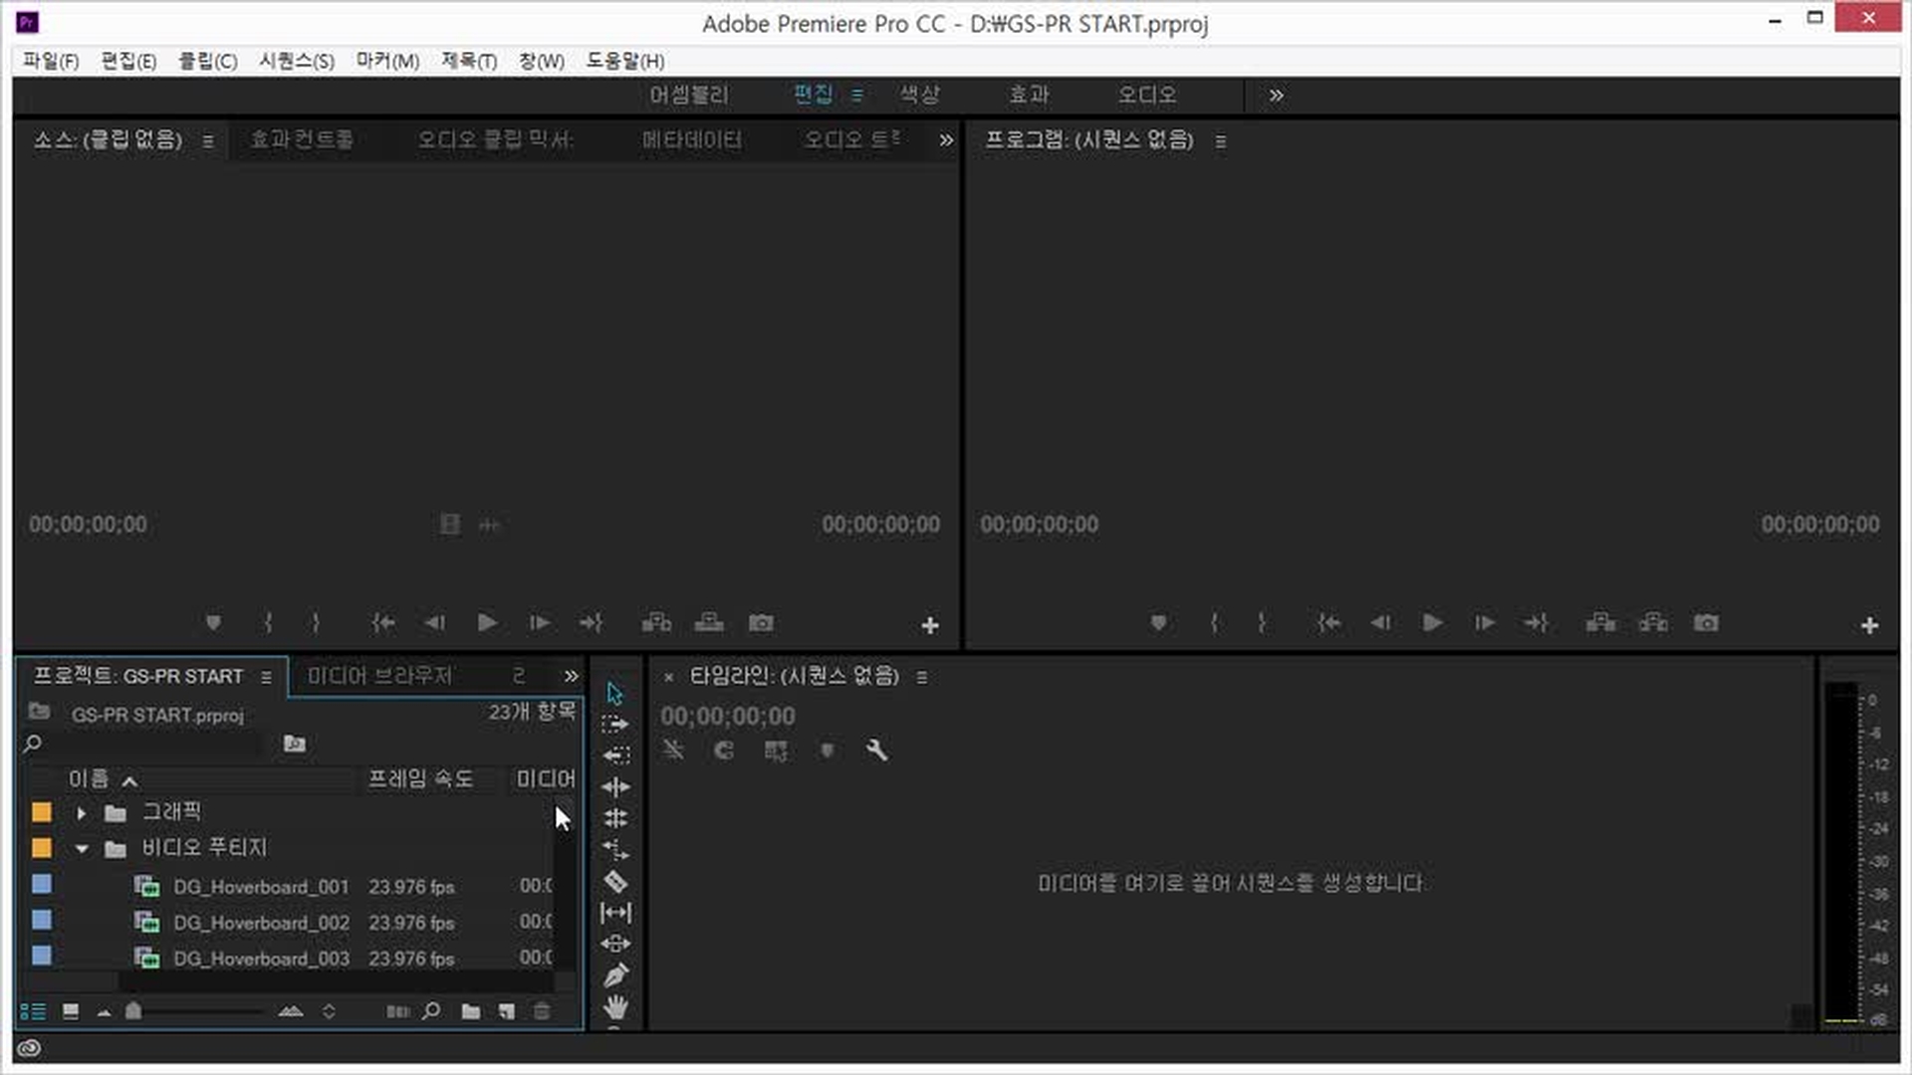Image resolution: width=1912 pixels, height=1075 pixels.
Task: Select the Ripple Edit tool
Action: pos(615,786)
